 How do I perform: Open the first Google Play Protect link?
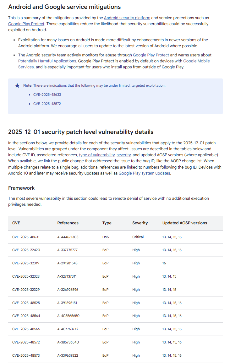click(26, 24)
